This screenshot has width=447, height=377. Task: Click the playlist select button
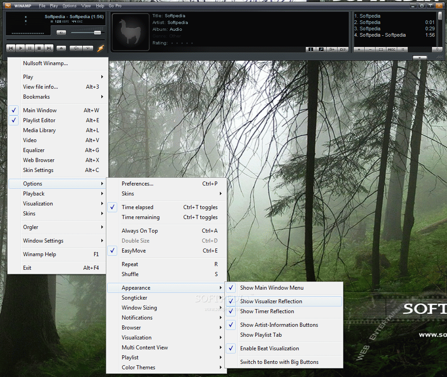(381, 50)
